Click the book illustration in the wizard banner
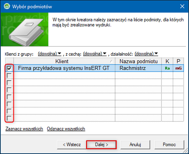This screenshot has width=189, height=154. point(26,32)
